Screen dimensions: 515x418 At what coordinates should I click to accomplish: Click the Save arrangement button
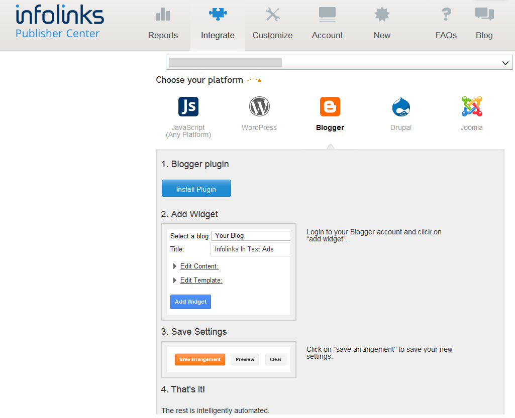coord(200,360)
